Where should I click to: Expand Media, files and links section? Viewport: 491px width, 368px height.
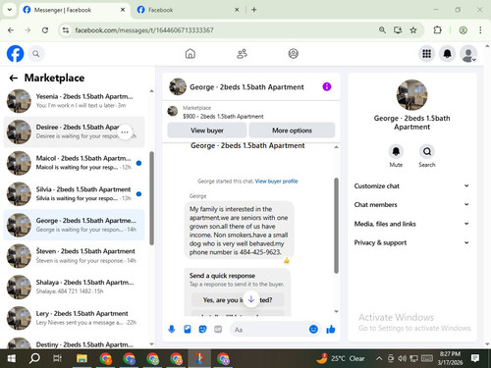(411, 224)
